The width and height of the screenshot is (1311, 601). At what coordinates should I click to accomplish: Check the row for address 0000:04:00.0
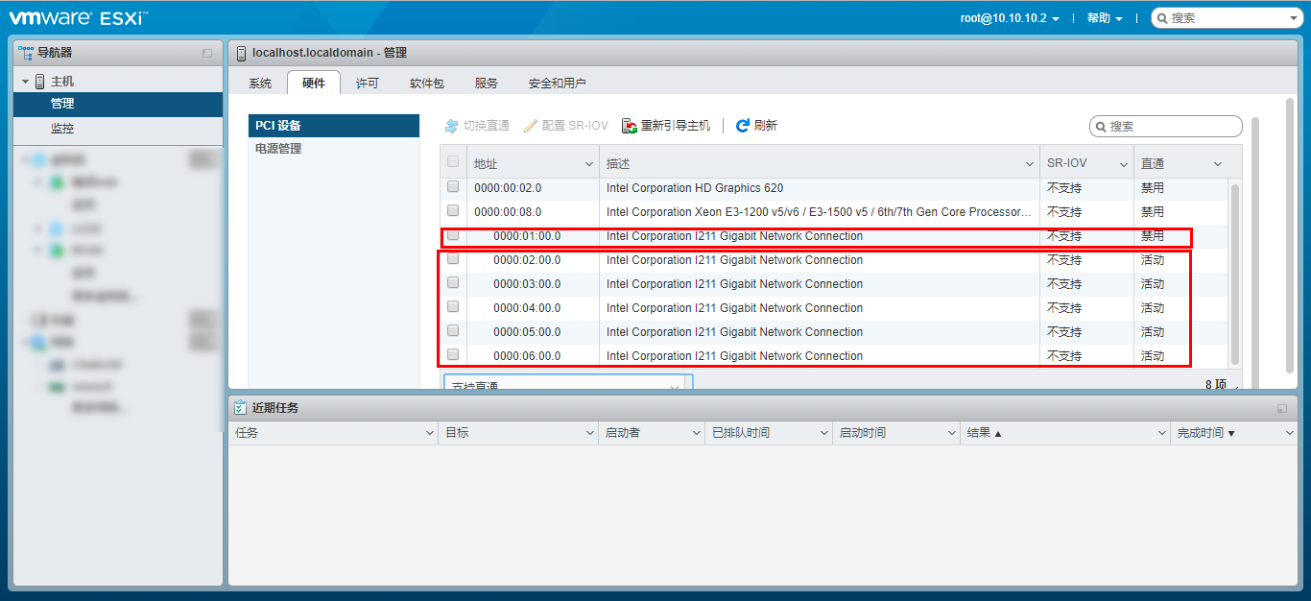click(453, 306)
